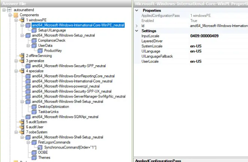Edit the UserLocale en-US value
The height and width of the screenshot is (162, 248).
tap(196, 61)
